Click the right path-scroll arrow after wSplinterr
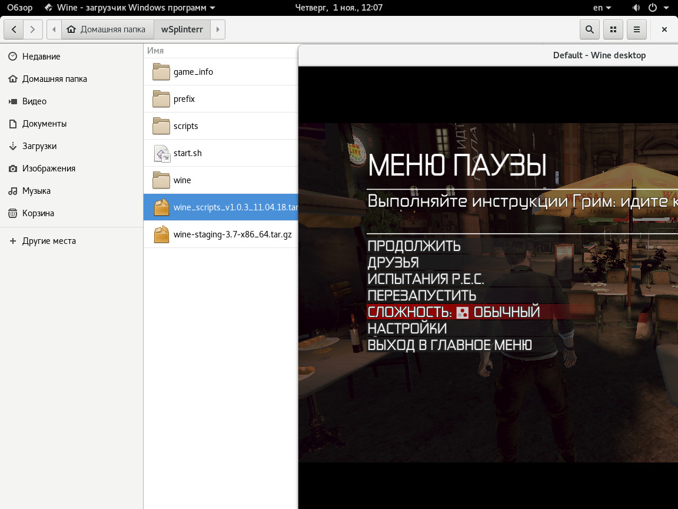678x509 pixels. click(218, 29)
